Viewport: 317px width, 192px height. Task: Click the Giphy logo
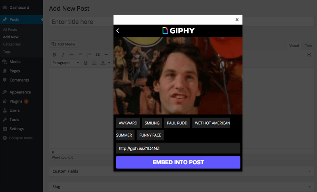coord(178,30)
